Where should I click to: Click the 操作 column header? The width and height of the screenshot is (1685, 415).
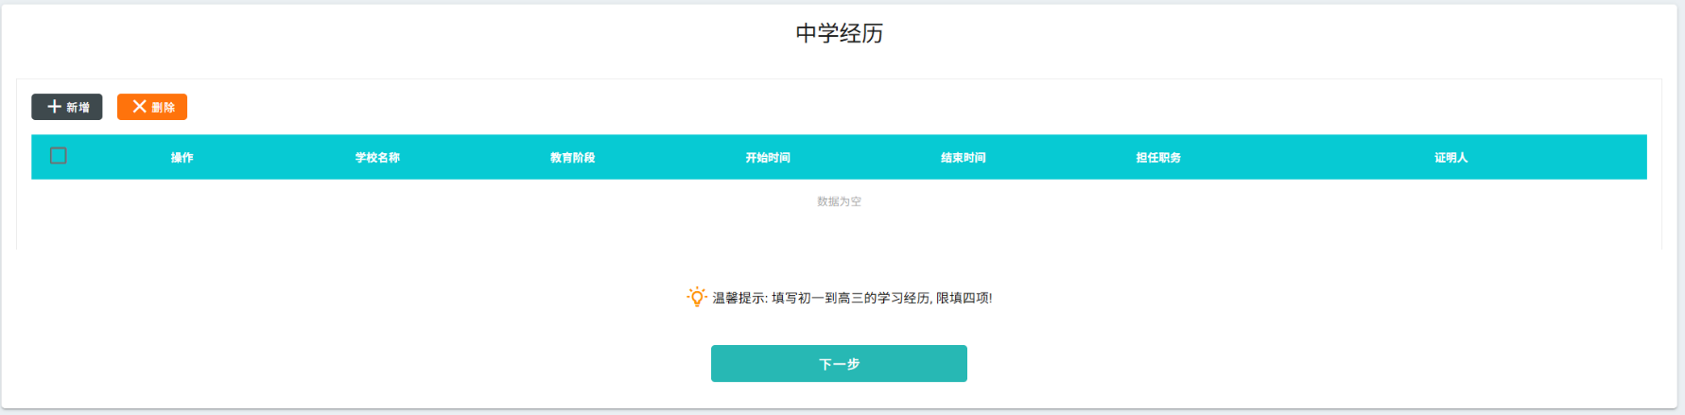click(x=182, y=158)
